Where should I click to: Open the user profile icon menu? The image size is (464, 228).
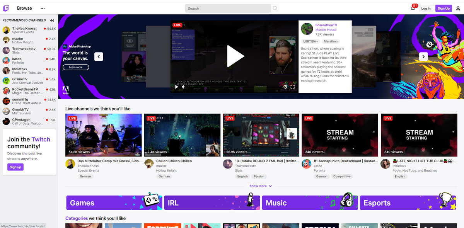coord(458,8)
